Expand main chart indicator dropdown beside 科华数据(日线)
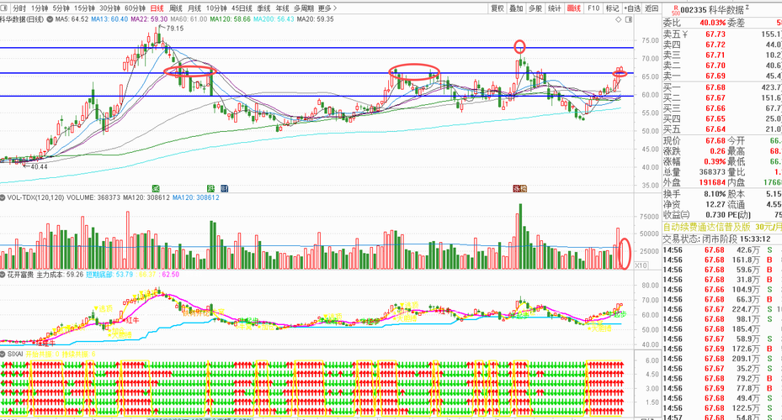 (49, 19)
